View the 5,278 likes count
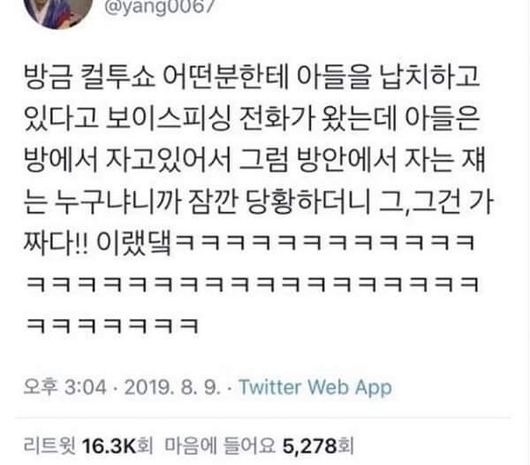This screenshot has width=530, height=465. (x=310, y=446)
